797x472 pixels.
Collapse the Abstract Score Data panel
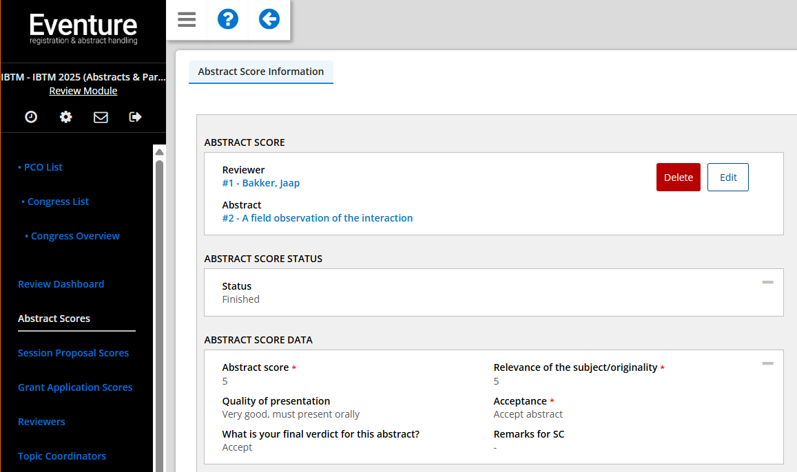pyautogui.click(x=767, y=363)
